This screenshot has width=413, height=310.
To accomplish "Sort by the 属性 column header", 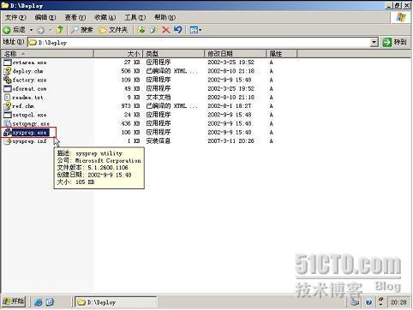I will 282,53.
